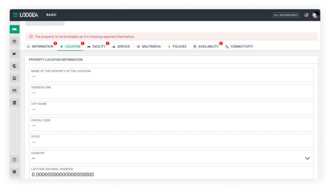Open the MULTIMEDIA tab
The width and height of the screenshot is (330, 189).
coord(149,46)
